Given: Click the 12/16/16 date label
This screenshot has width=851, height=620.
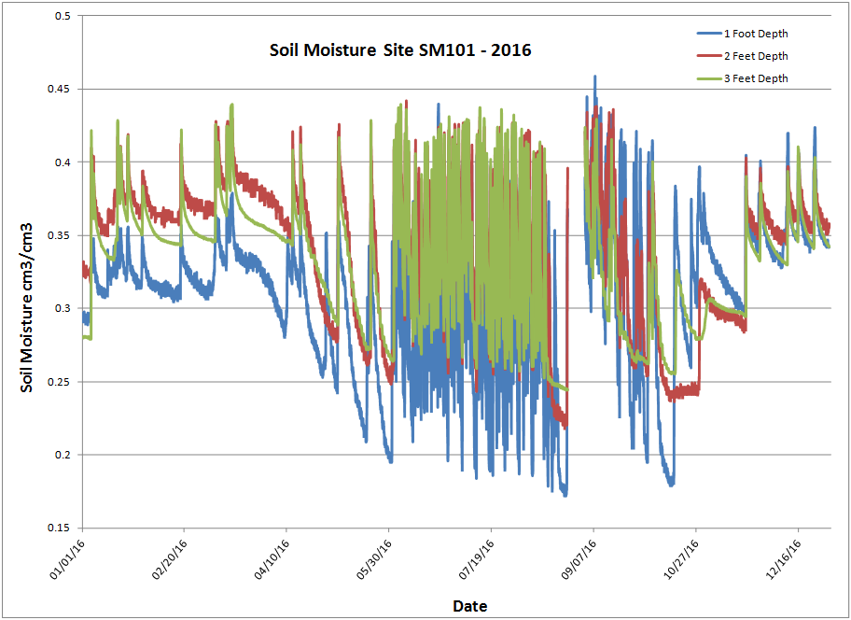Looking at the screenshot, I should point(784,559).
